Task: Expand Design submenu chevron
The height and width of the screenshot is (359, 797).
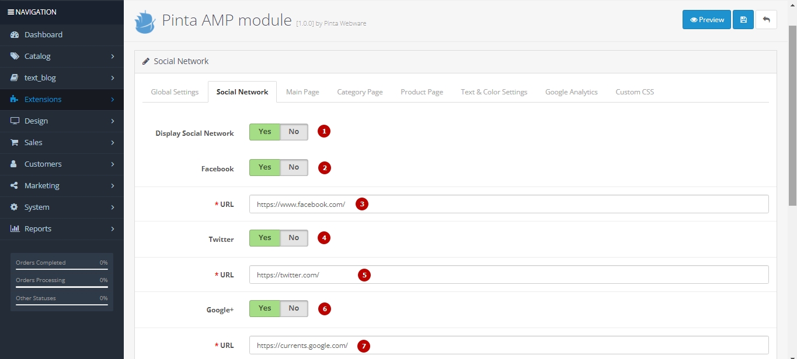Action: click(x=113, y=121)
